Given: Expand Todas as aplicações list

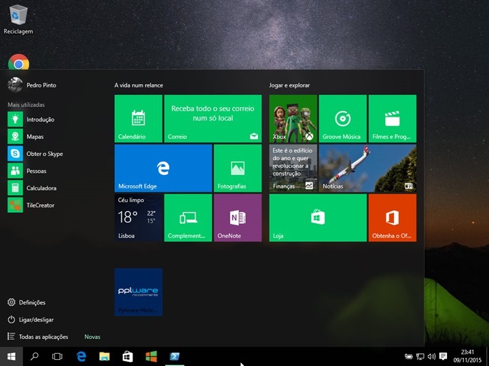Looking at the screenshot, I should click(38, 336).
